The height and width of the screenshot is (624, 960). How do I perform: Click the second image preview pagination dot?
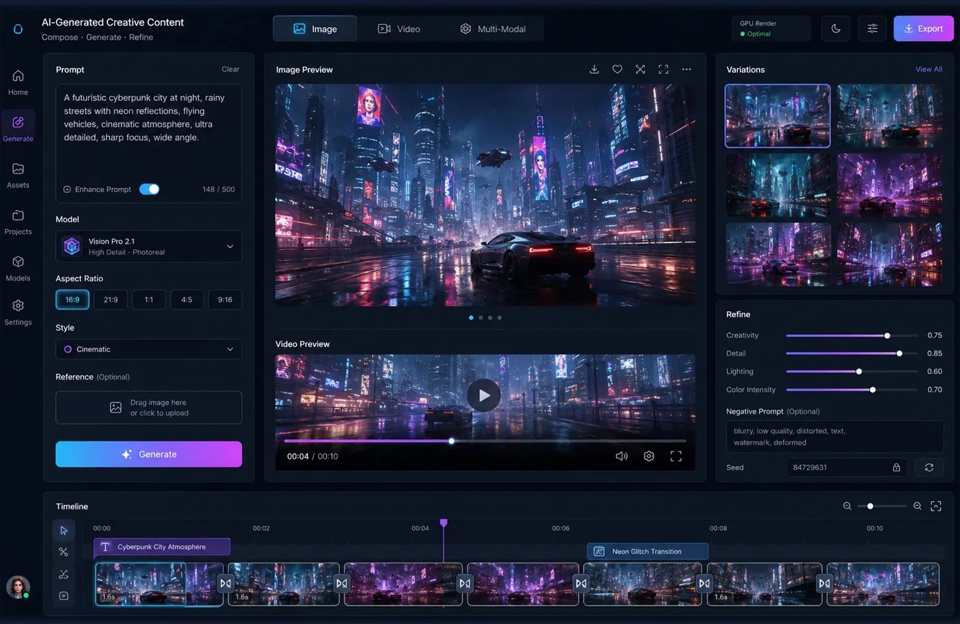pyautogui.click(x=480, y=318)
